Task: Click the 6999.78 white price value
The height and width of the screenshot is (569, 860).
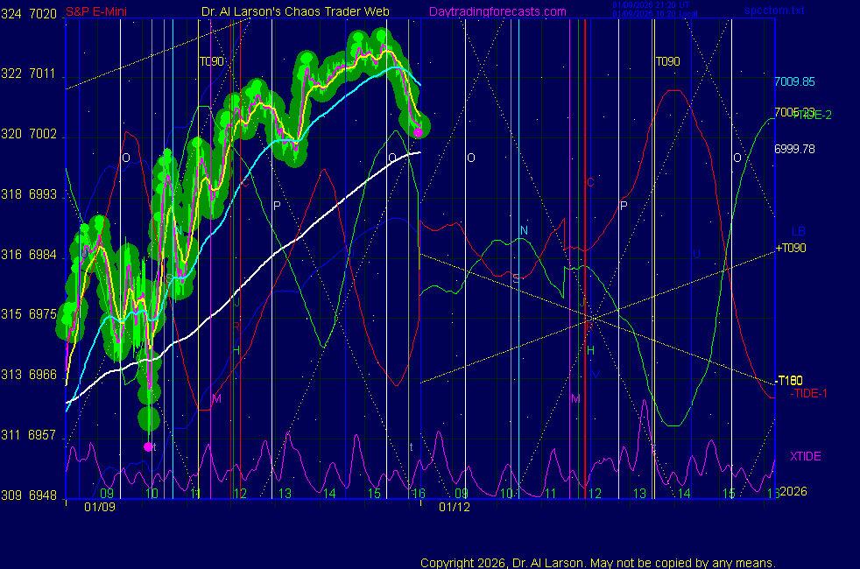Action: tap(794, 149)
